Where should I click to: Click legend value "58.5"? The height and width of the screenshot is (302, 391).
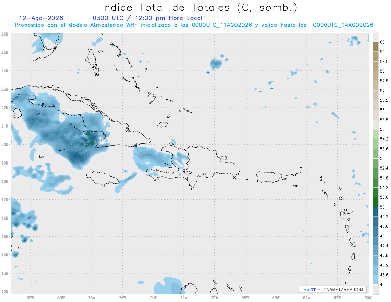point(384,62)
